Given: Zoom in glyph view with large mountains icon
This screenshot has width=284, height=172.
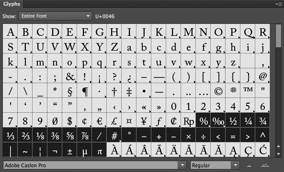Looking at the screenshot, I should pos(265,165).
